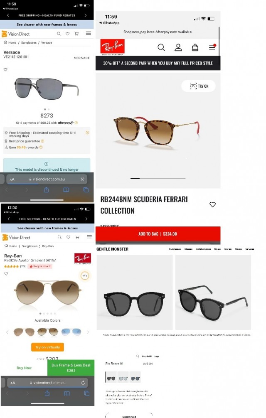Viewport: 266px width, 418px height.
Task: Click ADD TO BAG $324.00
Action: [x=158, y=234]
